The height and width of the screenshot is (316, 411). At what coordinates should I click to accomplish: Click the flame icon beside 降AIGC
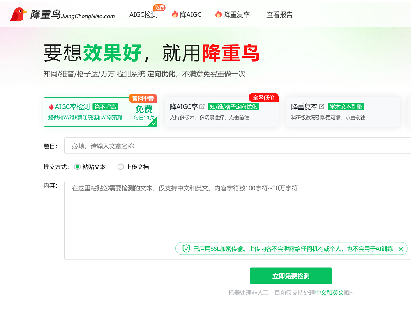pyautogui.click(x=175, y=14)
